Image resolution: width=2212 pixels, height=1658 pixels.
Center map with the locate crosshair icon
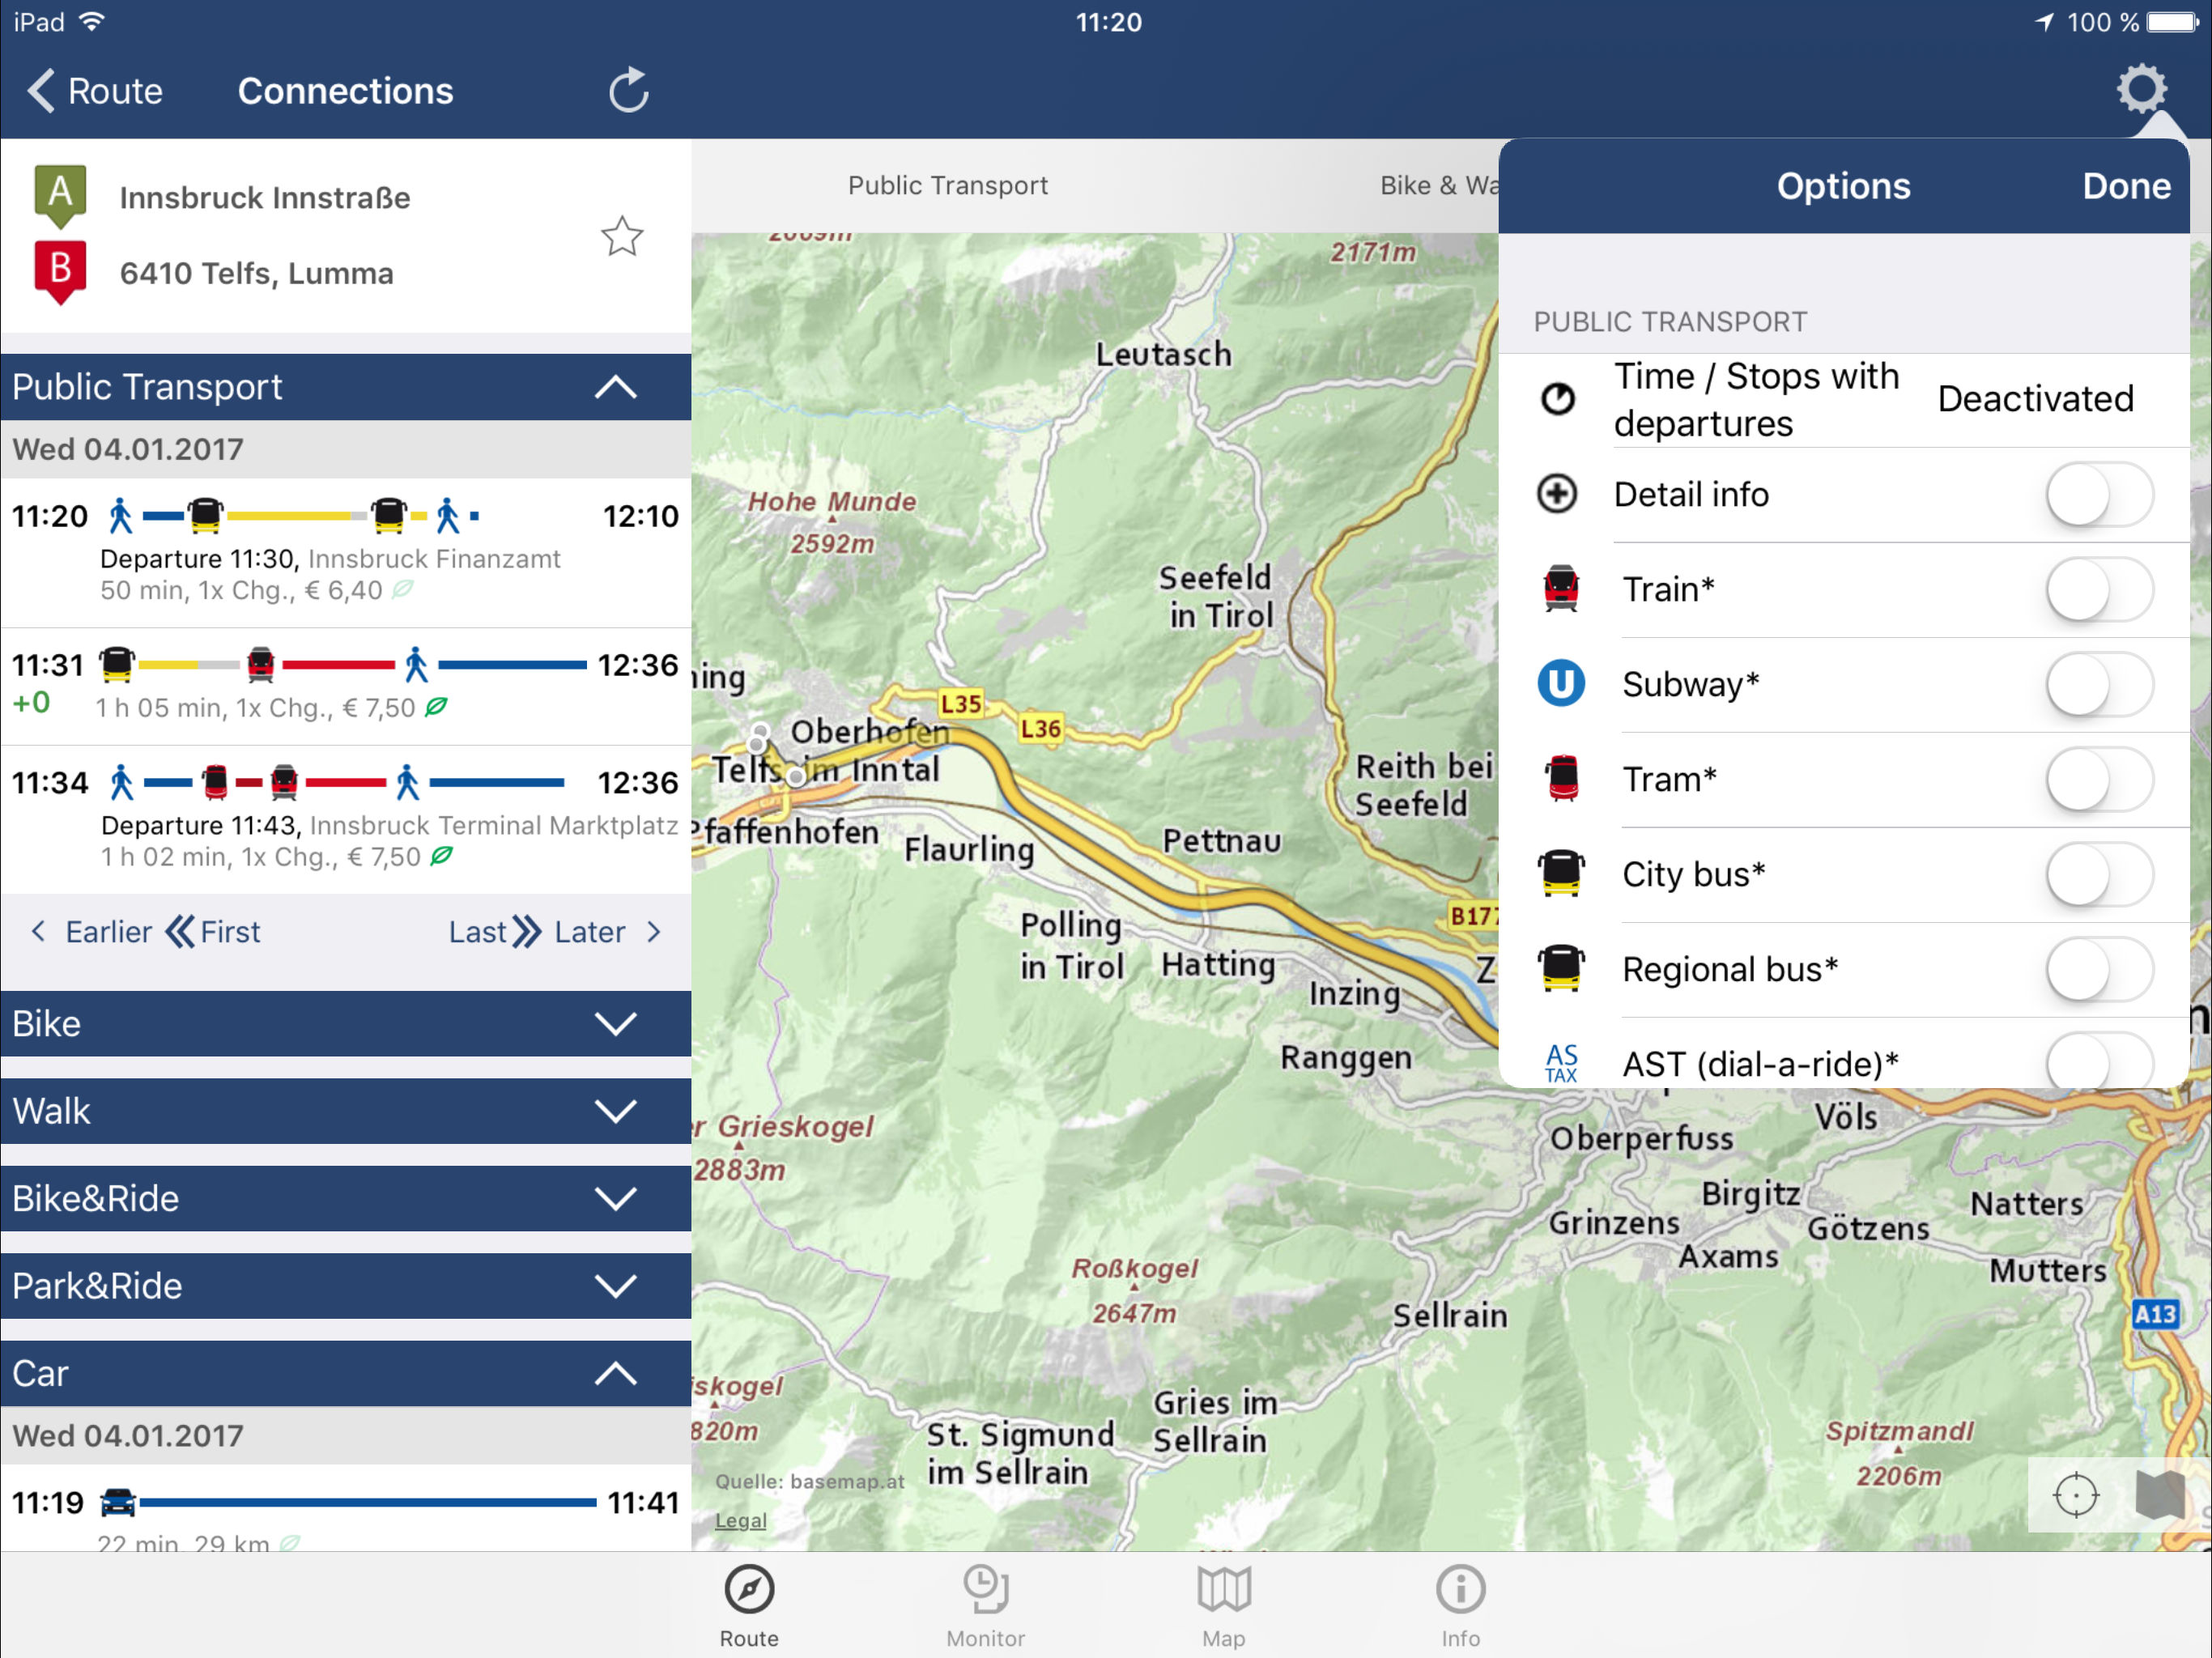pyautogui.click(x=2075, y=1496)
